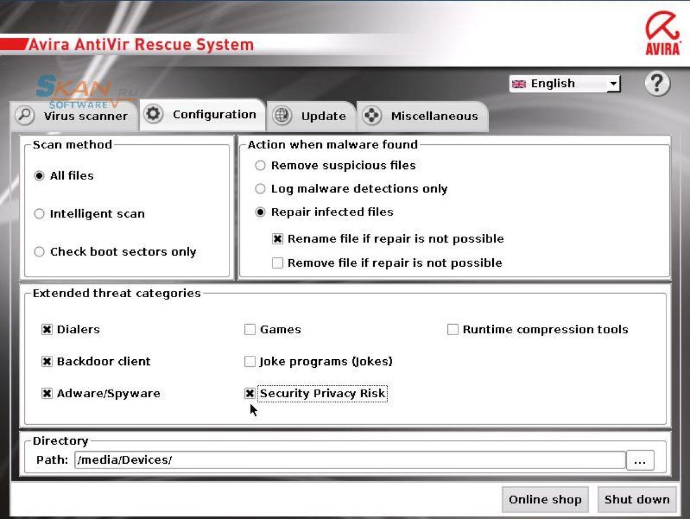
Task: Click the Virus scanner magnifier icon
Action: [x=22, y=114]
